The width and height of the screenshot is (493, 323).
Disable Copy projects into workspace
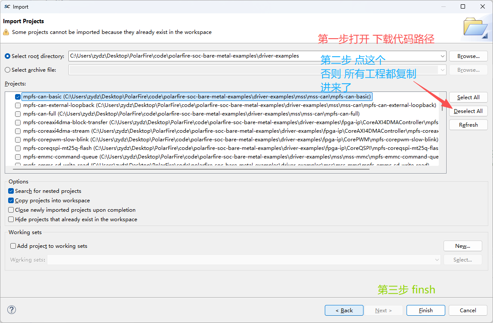11,200
